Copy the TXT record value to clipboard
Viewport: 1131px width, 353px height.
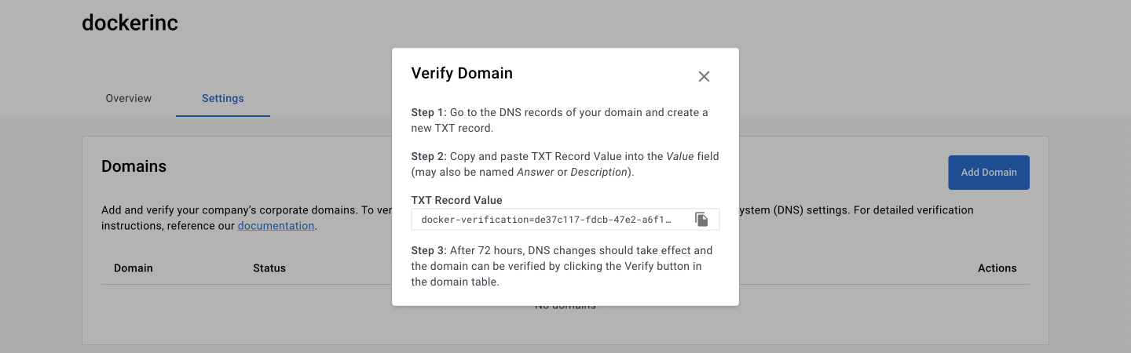point(701,220)
